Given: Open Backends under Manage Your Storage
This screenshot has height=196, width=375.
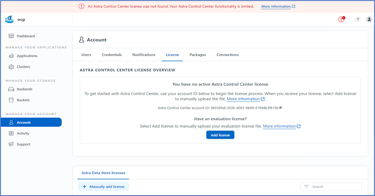Looking at the screenshot, I should (24, 89).
